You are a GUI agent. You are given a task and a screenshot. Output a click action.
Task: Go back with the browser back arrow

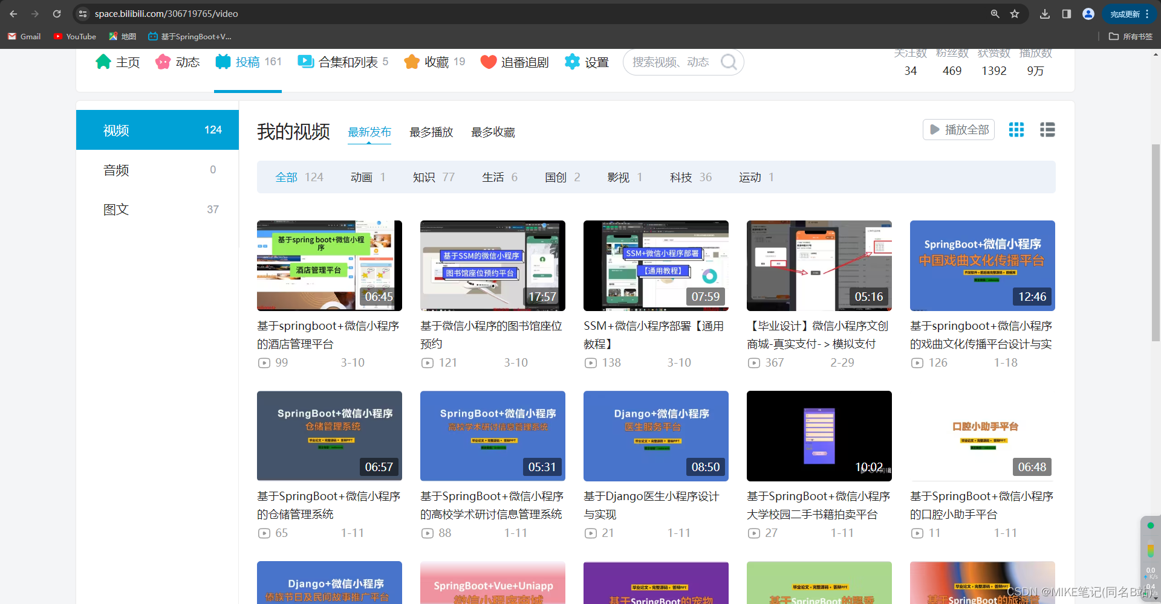(13, 13)
